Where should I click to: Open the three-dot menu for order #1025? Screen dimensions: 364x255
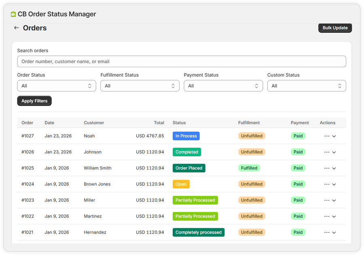click(327, 168)
